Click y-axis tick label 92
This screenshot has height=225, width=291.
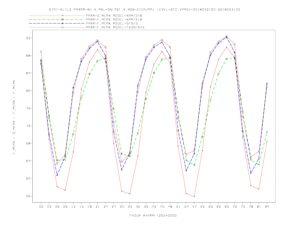click(x=28, y=38)
